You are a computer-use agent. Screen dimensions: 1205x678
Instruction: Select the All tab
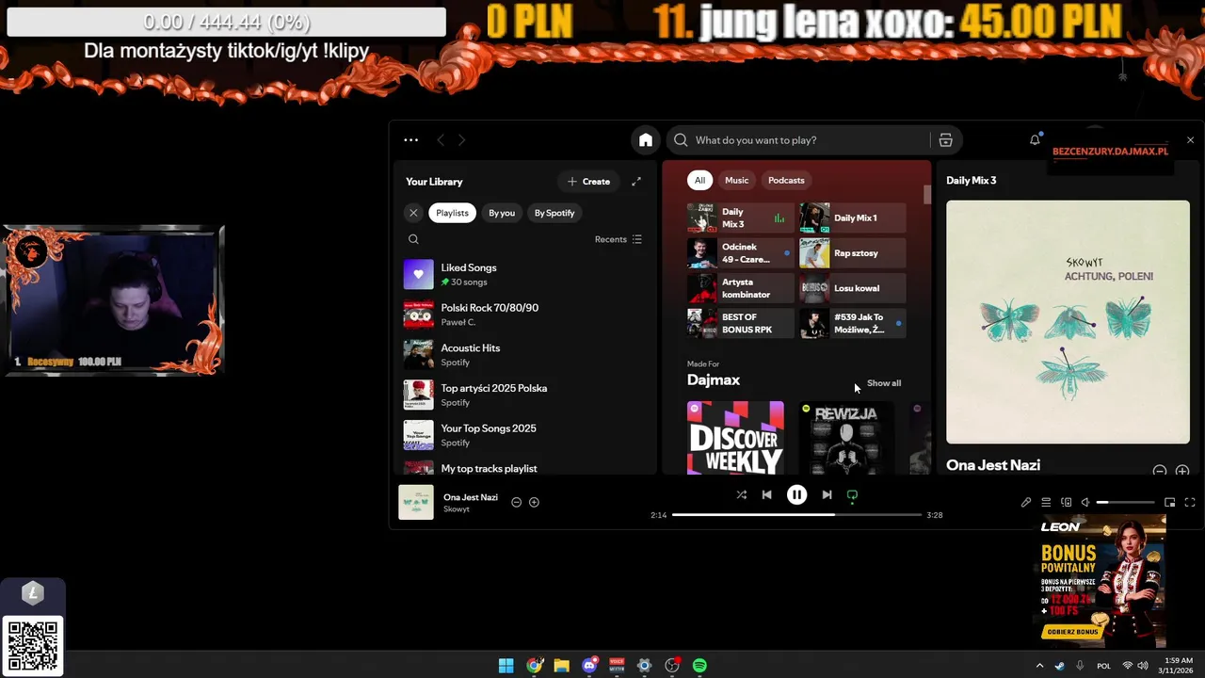(x=699, y=180)
